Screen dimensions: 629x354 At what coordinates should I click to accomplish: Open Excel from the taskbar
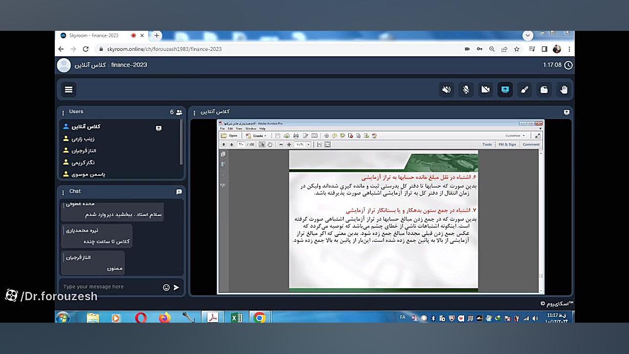click(x=237, y=318)
